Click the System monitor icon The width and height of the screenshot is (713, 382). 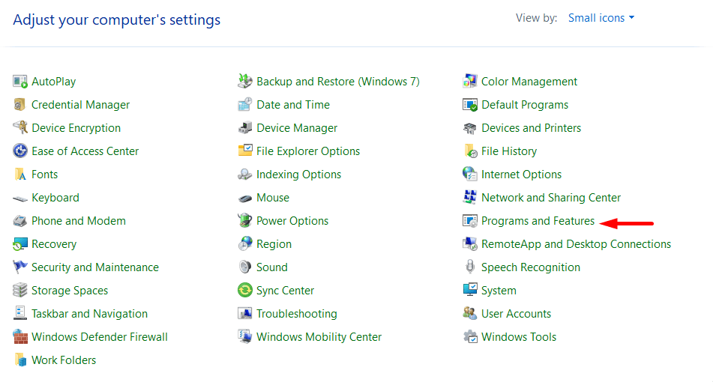(470, 291)
